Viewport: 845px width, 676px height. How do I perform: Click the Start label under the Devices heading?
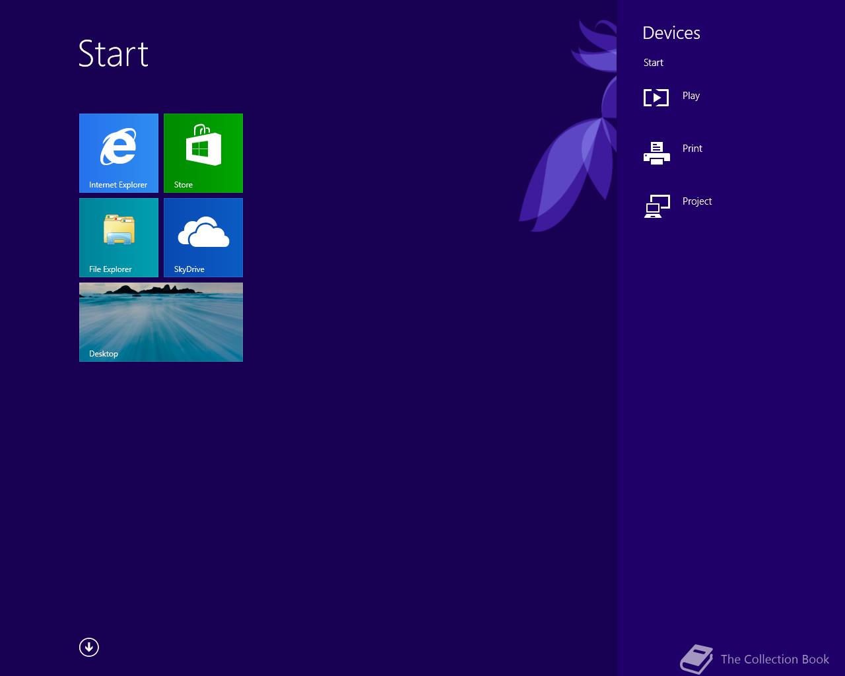click(654, 63)
